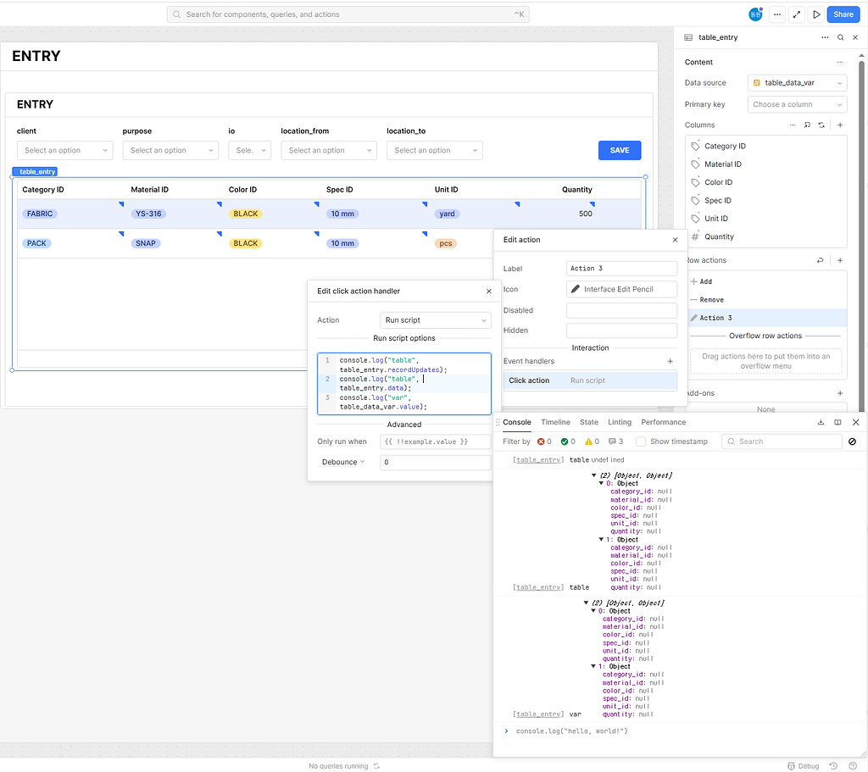This screenshot has width=868, height=772.
Task: Enable Show timestamp in the console
Action: (642, 442)
